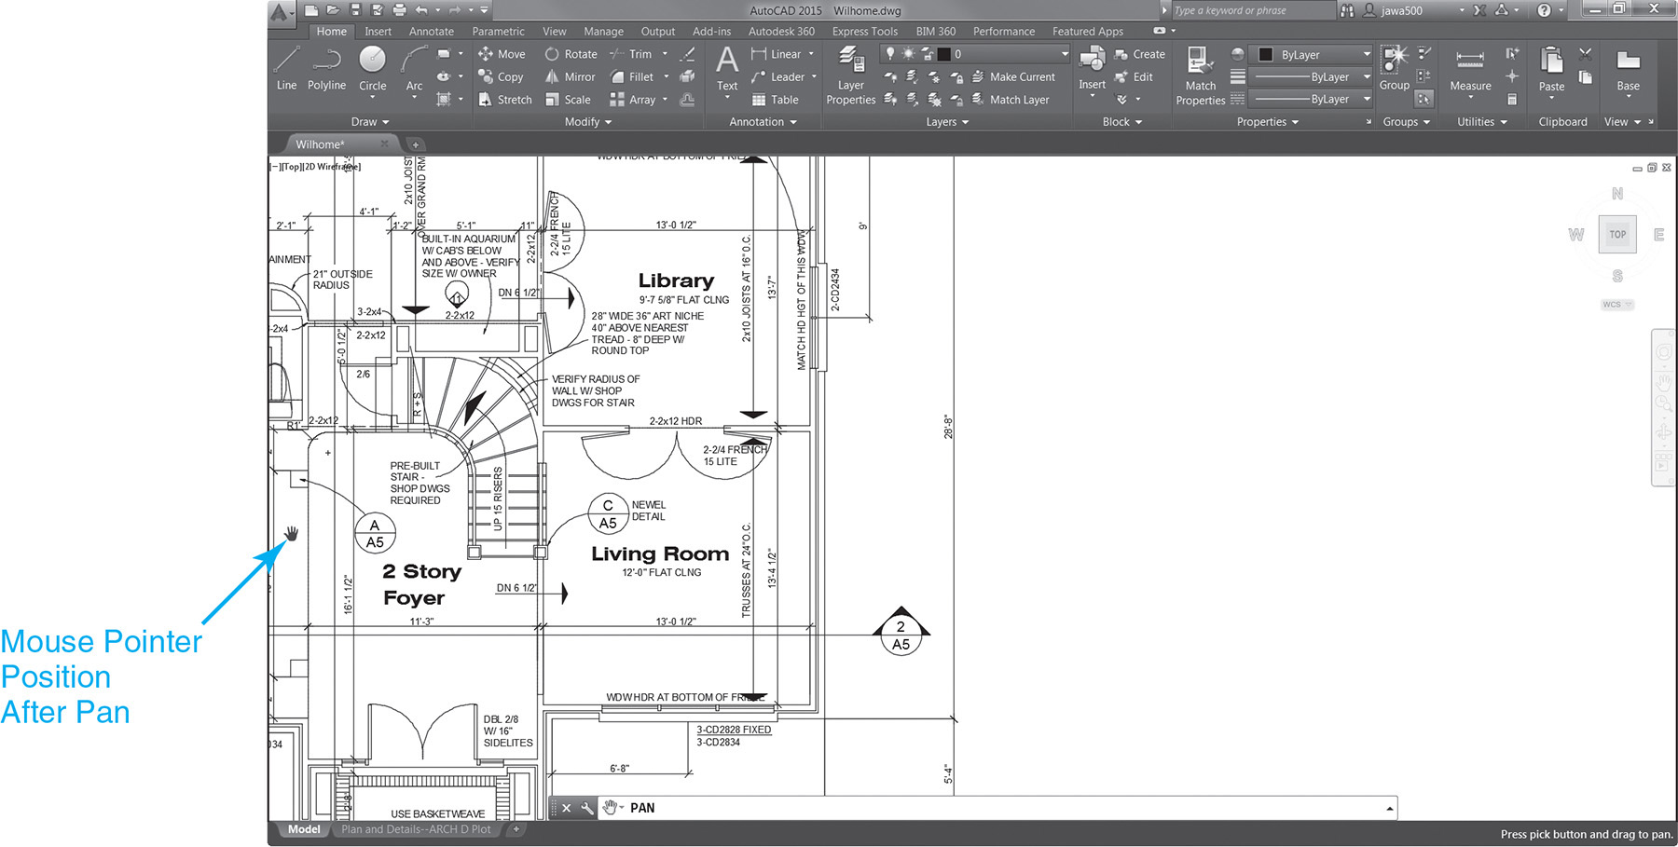Open the layer selection dropdown
1678x847 pixels.
pyautogui.click(x=1065, y=54)
